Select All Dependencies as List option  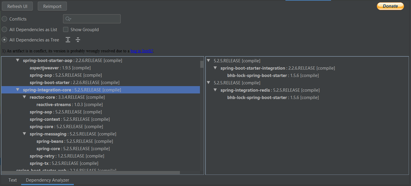click(x=5, y=29)
